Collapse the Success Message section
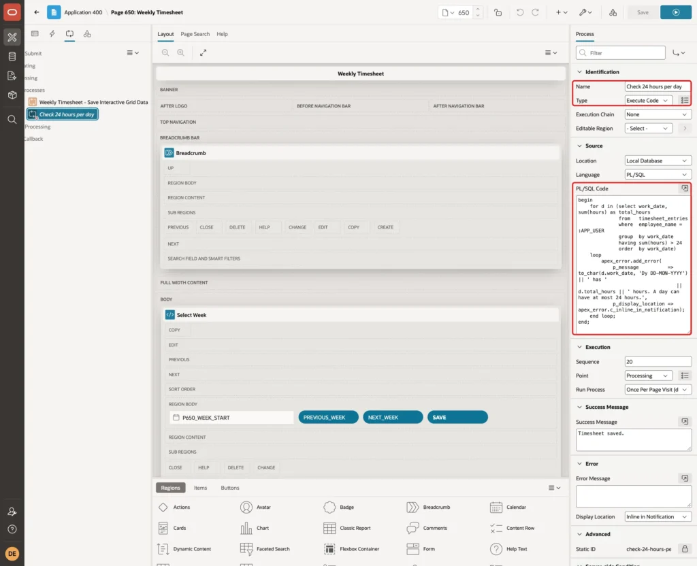 (x=579, y=407)
